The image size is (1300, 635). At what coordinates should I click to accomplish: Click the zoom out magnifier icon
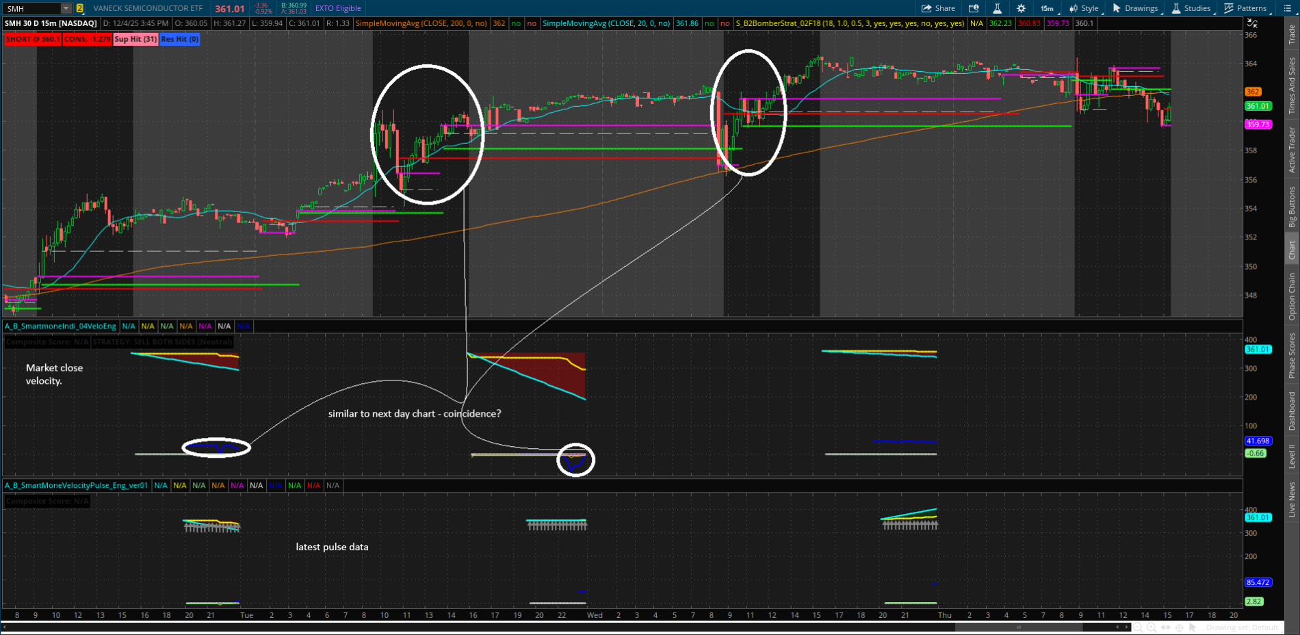1138,627
